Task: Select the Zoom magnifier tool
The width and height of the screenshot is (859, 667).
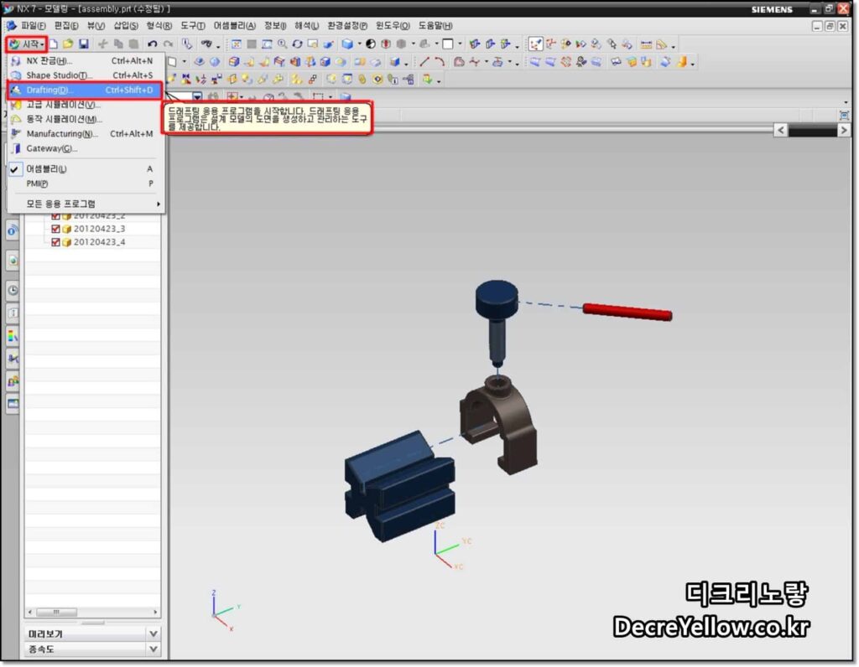Action: [x=282, y=44]
